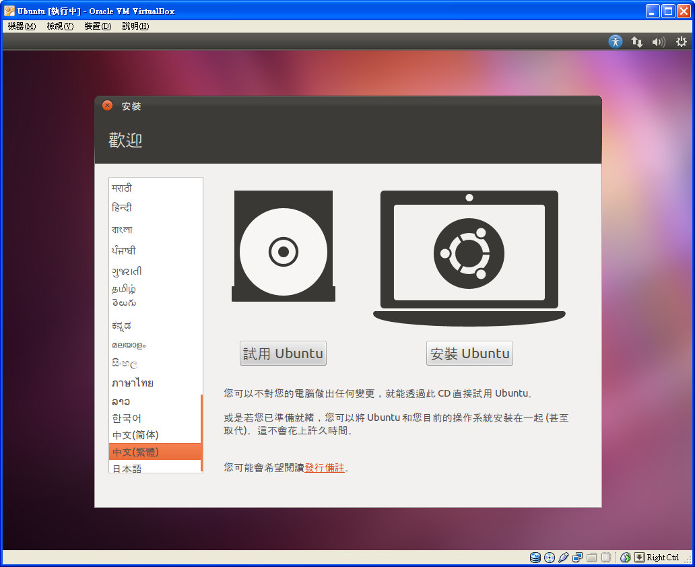This screenshot has width=695, height=567.
Task: Select 中文(简体) in the language list
Action: [x=135, y=435]
